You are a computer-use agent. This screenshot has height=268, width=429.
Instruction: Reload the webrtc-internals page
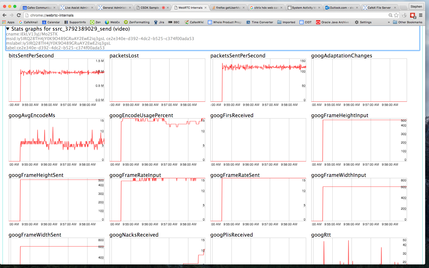pos(19,15)
